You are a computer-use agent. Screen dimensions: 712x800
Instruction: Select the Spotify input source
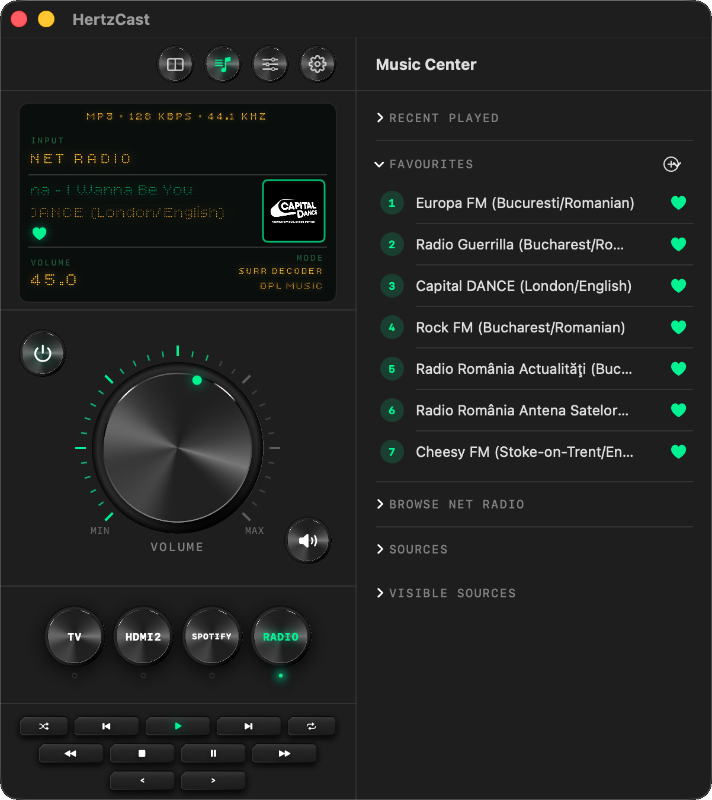[x=212, y=636]
